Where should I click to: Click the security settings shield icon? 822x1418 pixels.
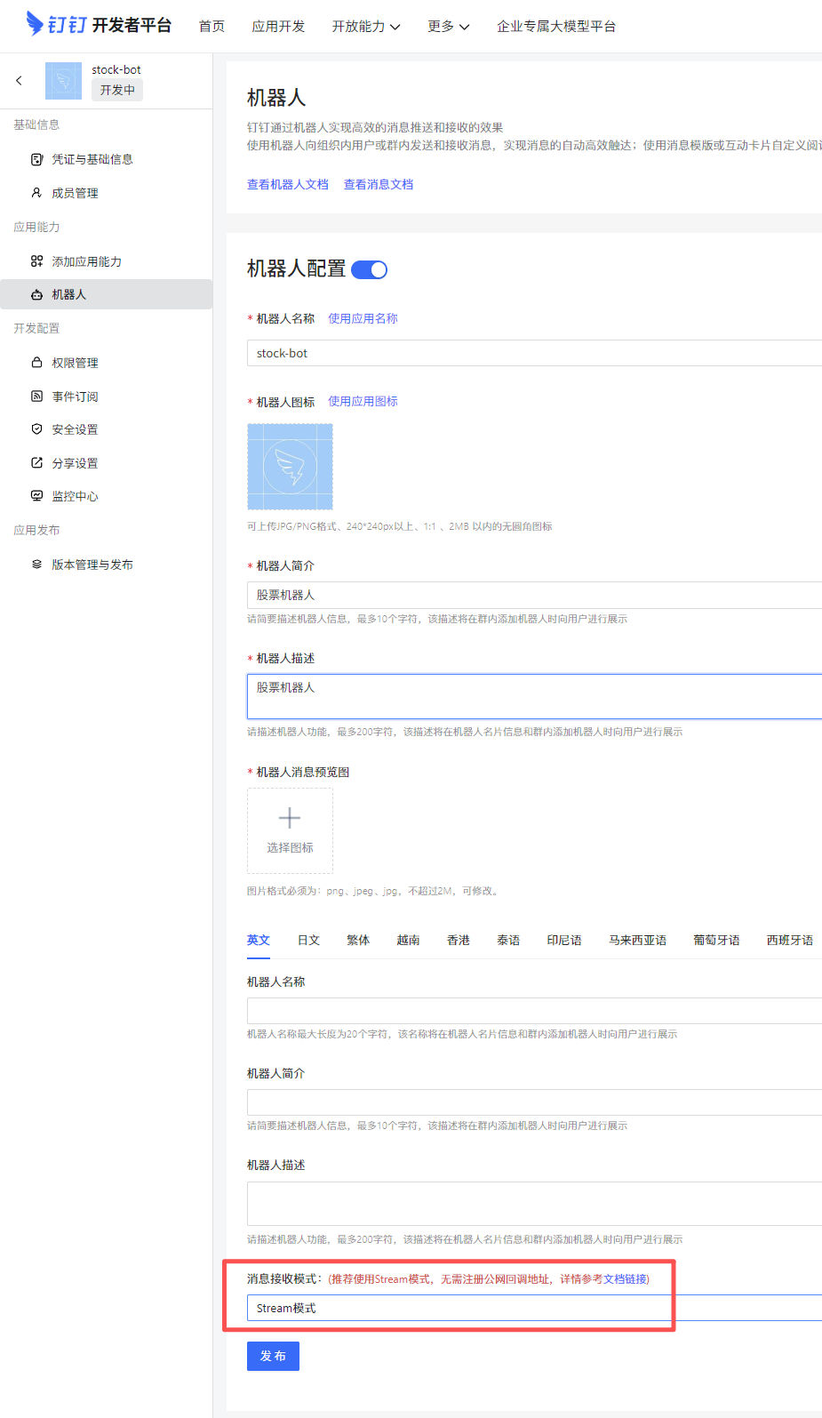click(x=36, y=429)
